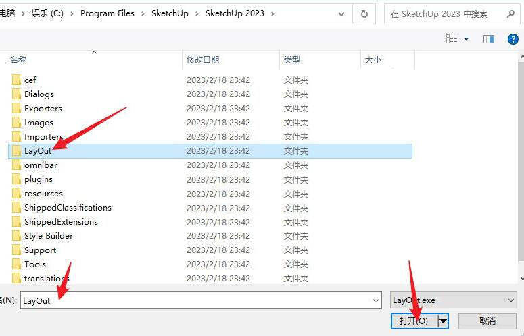Open the view options dropdown arrow
The width and height of the screenshot is (524, 336).
466,39
